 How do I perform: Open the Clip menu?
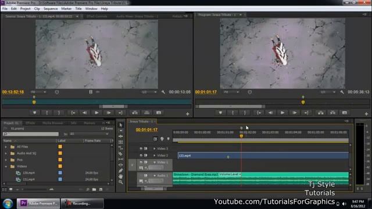[x=37, y=9]
